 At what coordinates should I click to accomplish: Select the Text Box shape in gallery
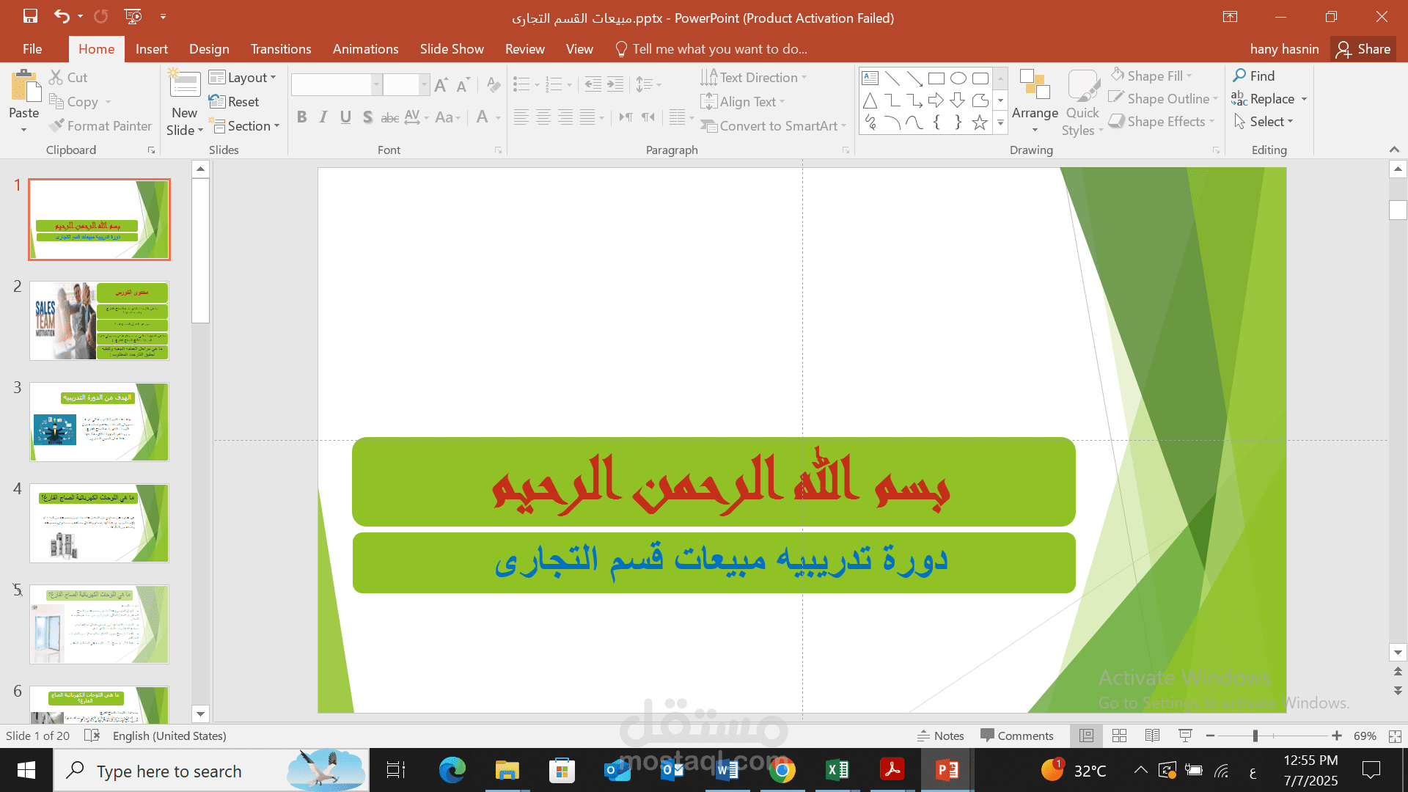point(870,78)
